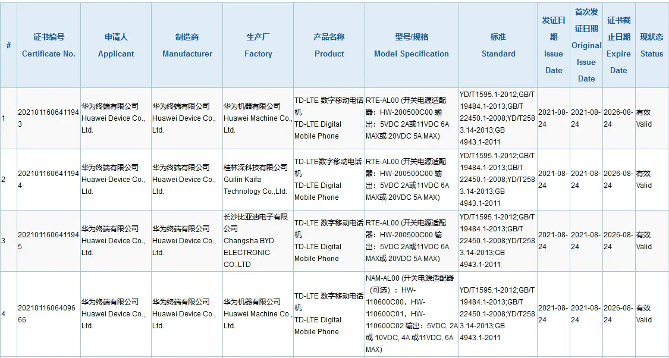Viewport: 669px width, 358px height.
Task: Select certificate number 2021011606411943
Action: pyautogui.click(x=49, y=118)
